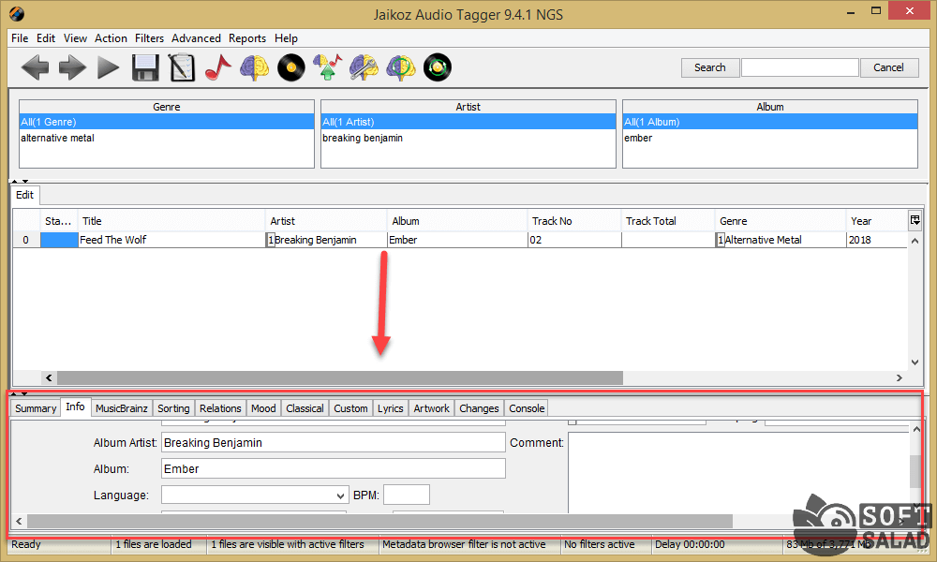Open the Language dropdown
The image size is (937, 562).
click(x=340, y=495)
